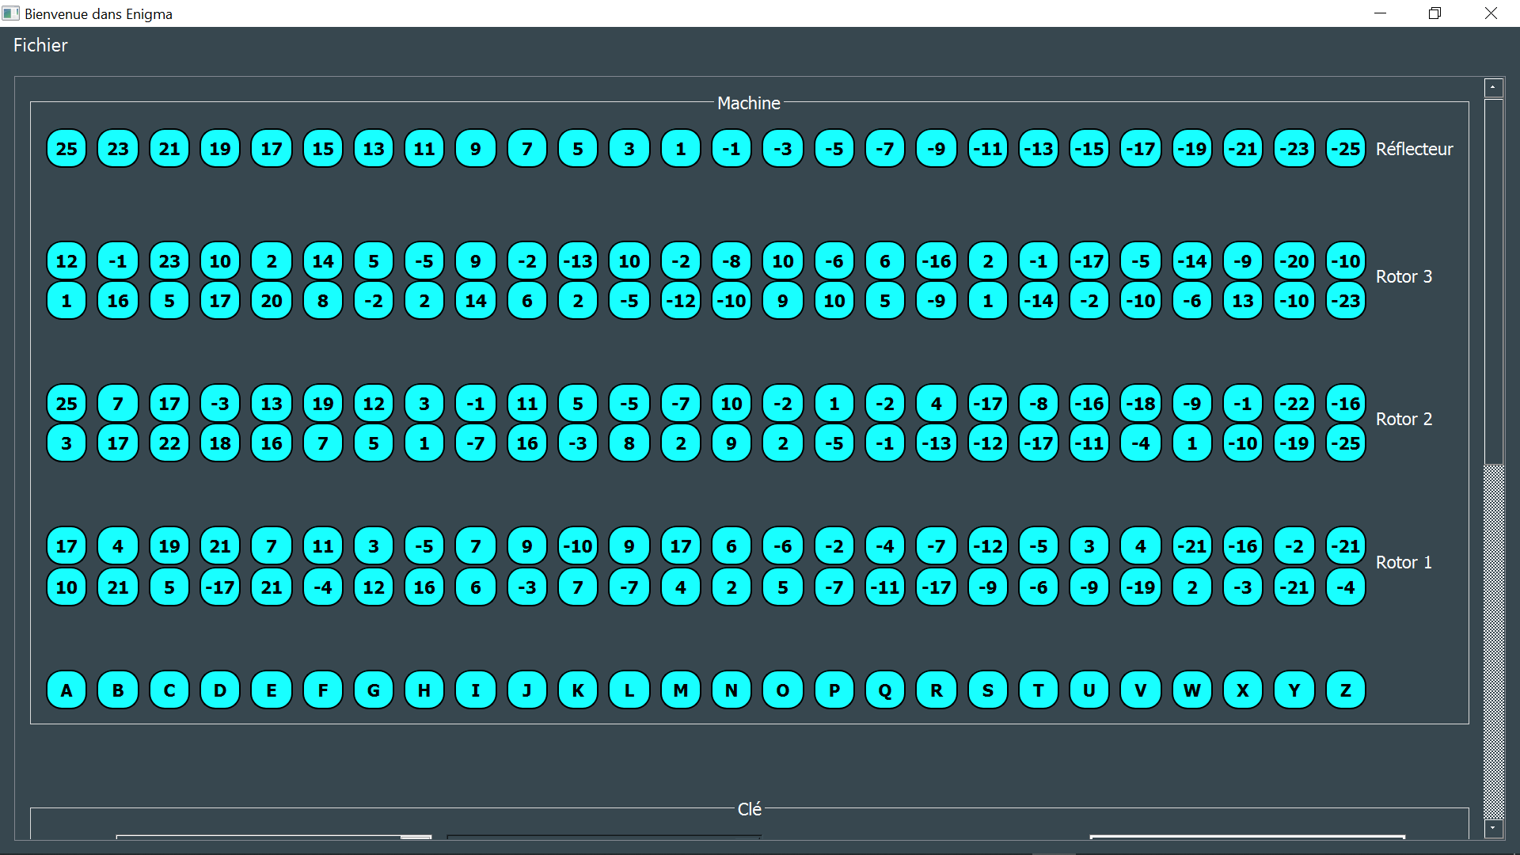This screenshot has width=1520, height=855.
Task: Click the -13 button in Rotor 2's bottom row
Action: (936, 443)
